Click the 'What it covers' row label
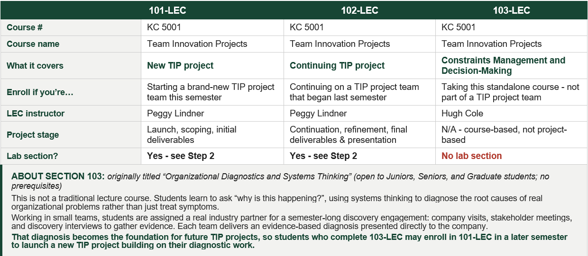This screenshot has height=256, width=588. click(35, 66)
